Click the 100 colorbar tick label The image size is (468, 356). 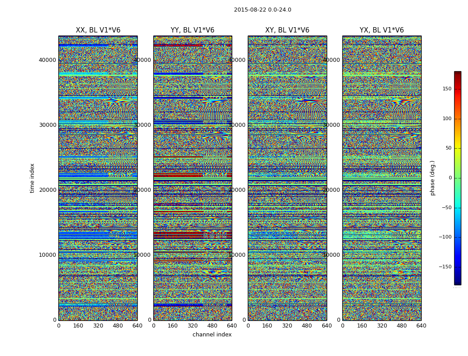(x=447, y=119)
